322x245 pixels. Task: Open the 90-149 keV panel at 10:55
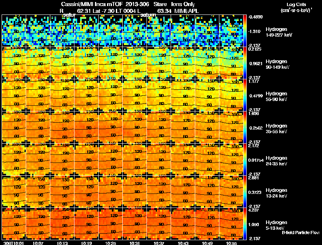(x=231, y=63)
